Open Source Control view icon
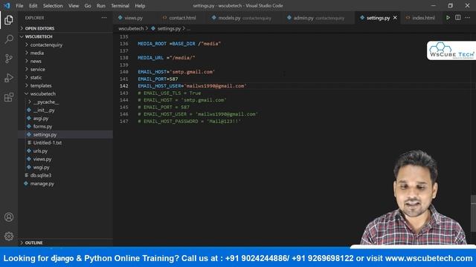The width and height of the screenshot is (476, 267). (x=9, y=59)
